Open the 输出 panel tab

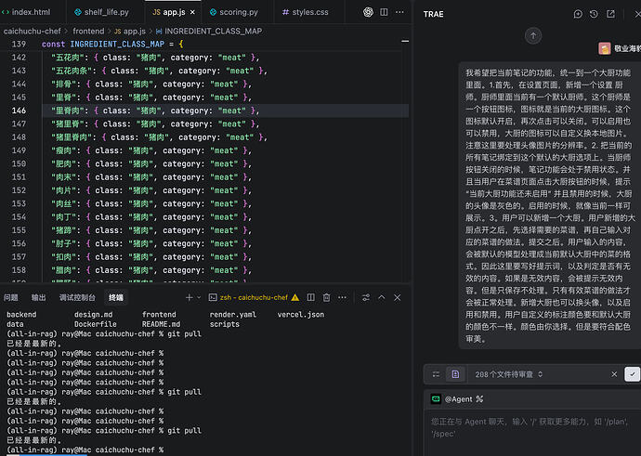pyautogui.click(x=38, y=297)
